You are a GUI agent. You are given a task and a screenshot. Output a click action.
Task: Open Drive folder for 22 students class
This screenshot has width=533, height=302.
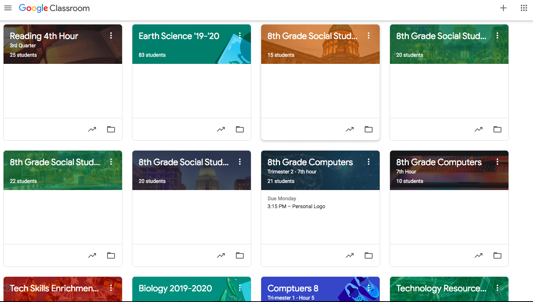(111, 255)
